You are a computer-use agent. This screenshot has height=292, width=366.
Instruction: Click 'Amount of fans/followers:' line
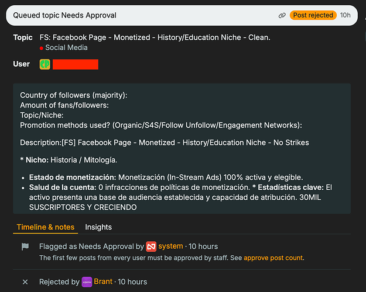click(64, 105)
